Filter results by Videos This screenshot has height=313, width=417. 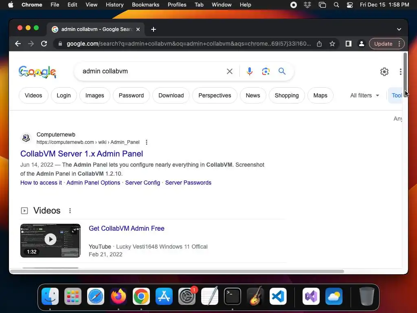tap(33, 95)
